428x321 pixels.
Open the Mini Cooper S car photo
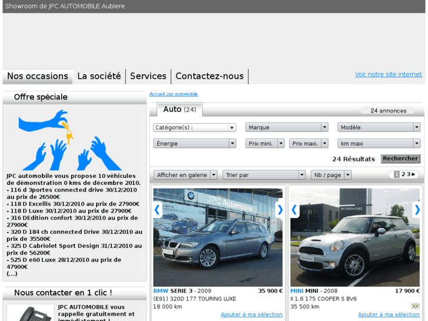coord(355,237)
